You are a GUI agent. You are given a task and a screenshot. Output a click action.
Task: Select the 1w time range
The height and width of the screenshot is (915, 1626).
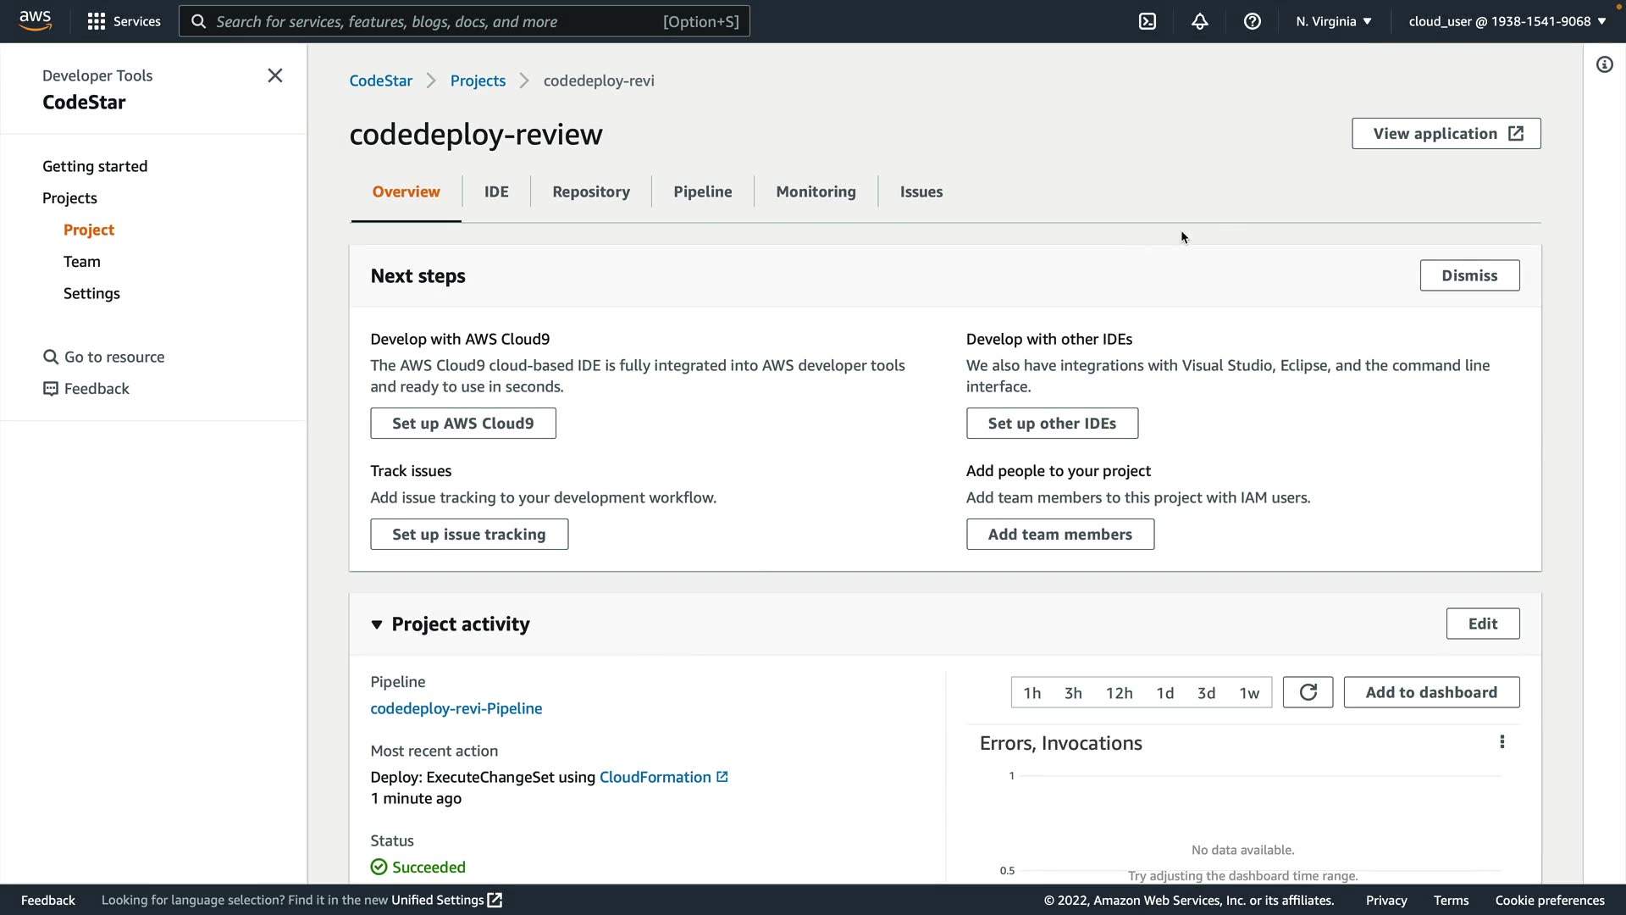tap(1249, 693)
